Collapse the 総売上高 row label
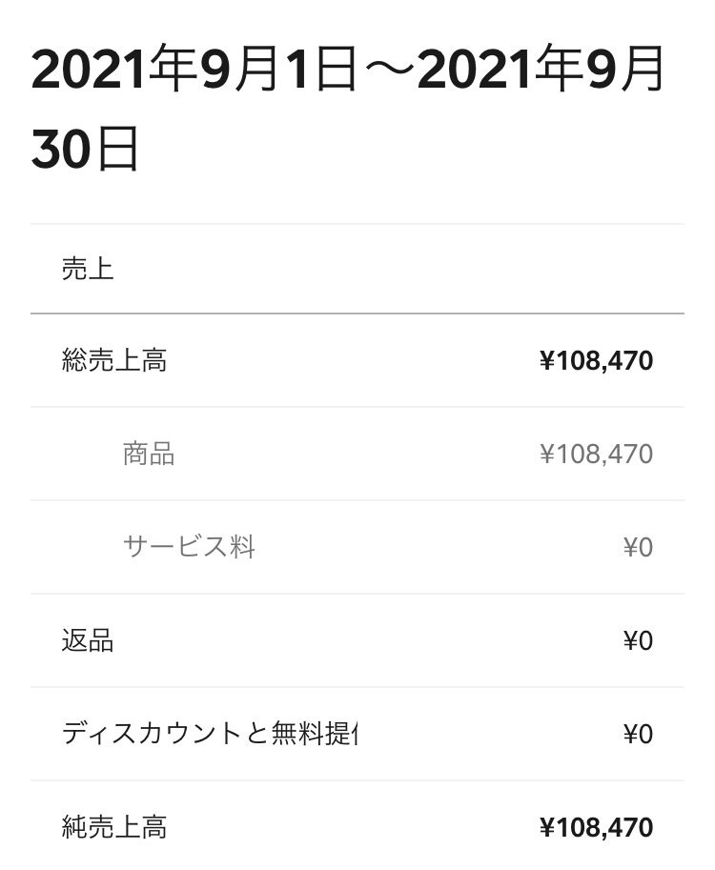The height and width of the screenshot is (870, 715). (x=114, y=361)
